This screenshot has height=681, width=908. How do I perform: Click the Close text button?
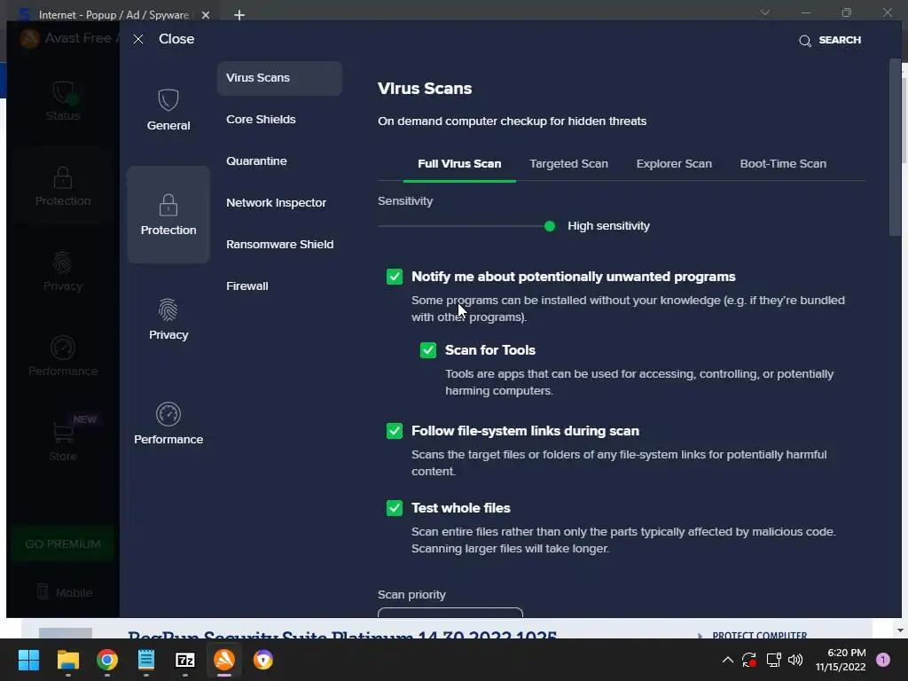pos(176,39)
